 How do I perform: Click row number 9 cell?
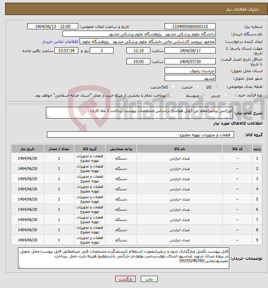[x=257, y=240]
